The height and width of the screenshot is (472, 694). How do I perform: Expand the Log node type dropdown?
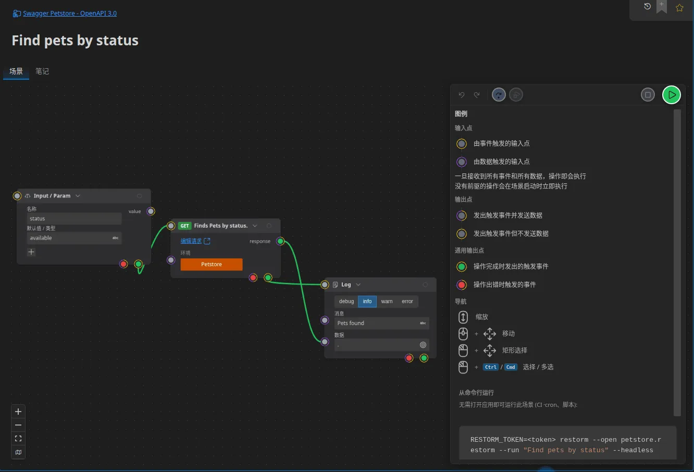[358, 284]
